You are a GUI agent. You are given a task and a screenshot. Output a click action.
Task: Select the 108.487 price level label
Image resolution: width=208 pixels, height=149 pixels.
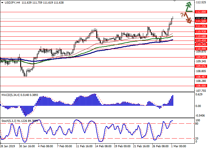click(x=201, y=77)
